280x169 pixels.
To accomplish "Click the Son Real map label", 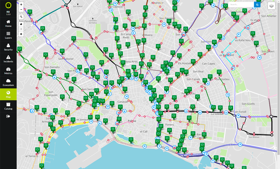I will (x=198, y=72).
